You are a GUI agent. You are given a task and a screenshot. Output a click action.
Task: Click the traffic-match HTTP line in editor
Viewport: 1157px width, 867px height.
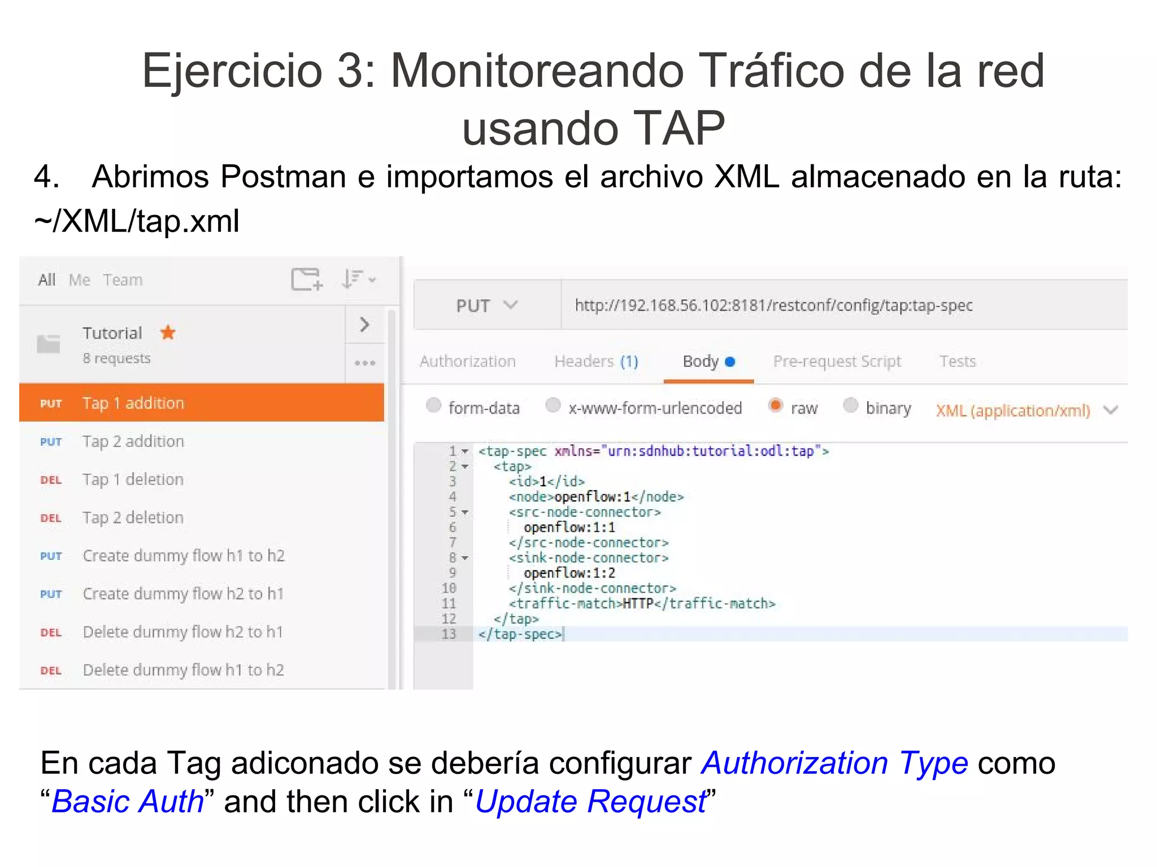point(642,603)
